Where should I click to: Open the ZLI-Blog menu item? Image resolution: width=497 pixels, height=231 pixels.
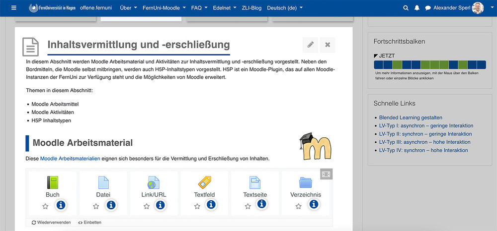point(251,8)
